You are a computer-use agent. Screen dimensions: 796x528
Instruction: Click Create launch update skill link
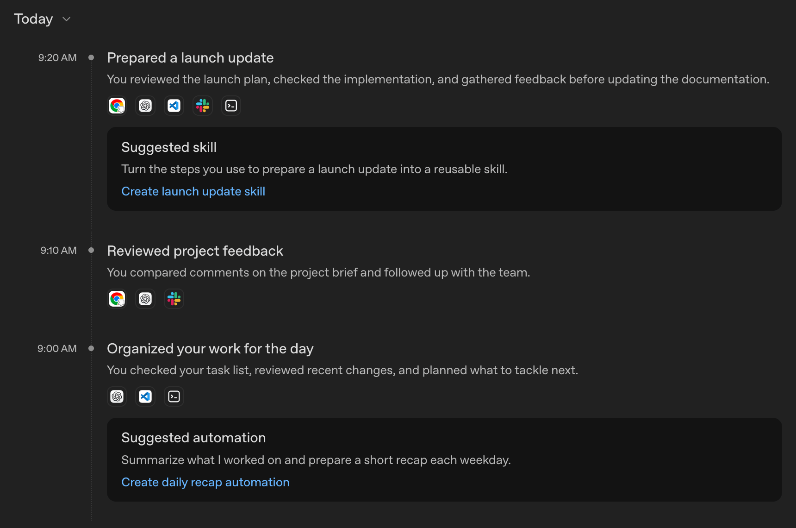(193, 191)
